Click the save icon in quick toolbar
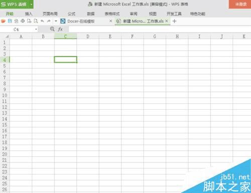Image resolution: width=251 pixels, height=193 pixels. 10,21
